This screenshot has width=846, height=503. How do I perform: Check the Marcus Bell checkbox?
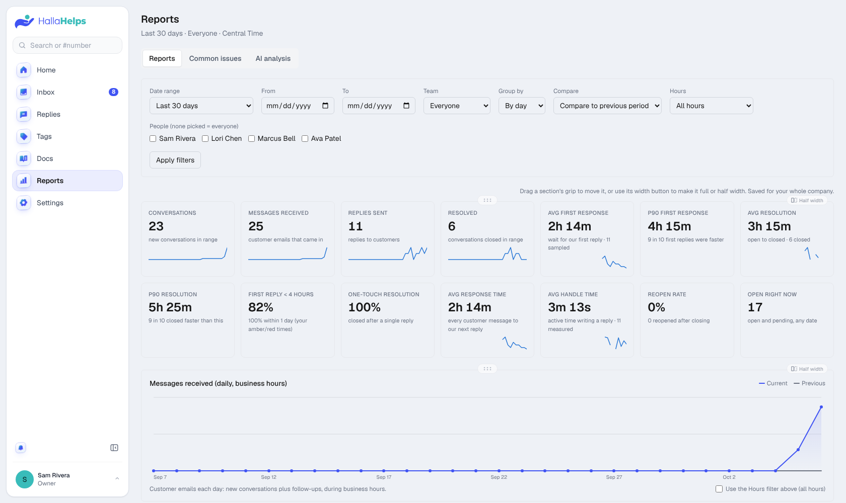251,139
